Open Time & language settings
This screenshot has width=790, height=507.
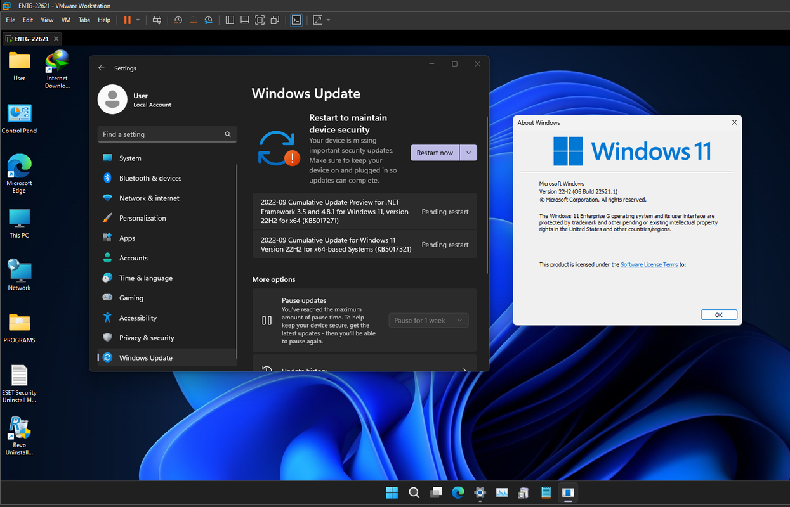click(x=168, y=278)
